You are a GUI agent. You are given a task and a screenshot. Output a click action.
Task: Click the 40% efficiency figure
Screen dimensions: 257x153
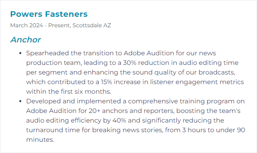click(119, 121)
